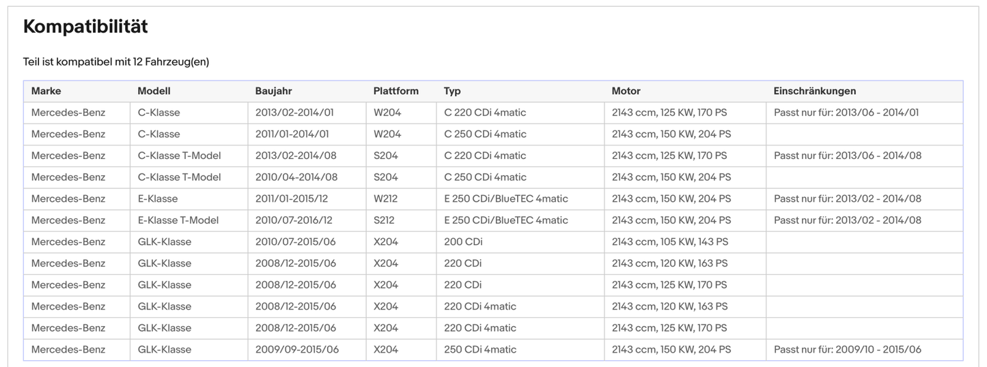
Task: Select the Typ column header
Action: [452, 91]
